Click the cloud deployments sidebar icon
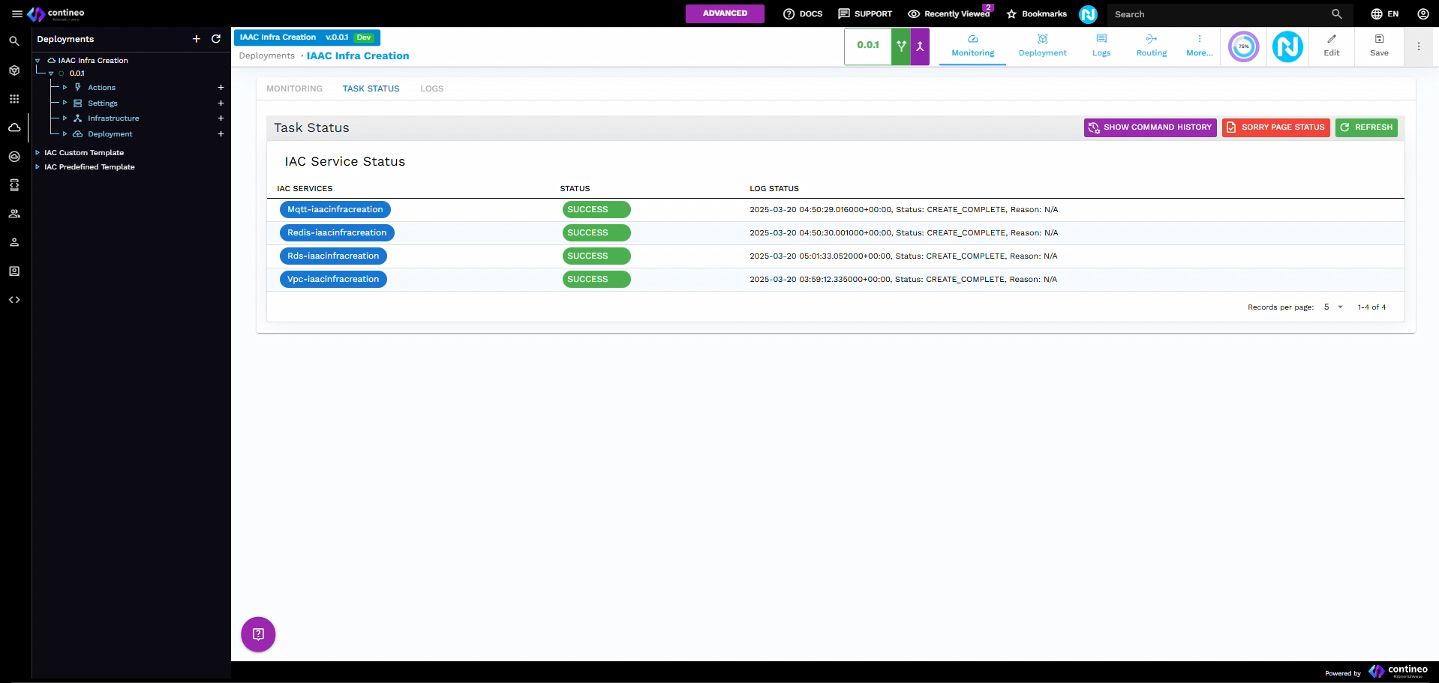 click(x=14, y=127)
